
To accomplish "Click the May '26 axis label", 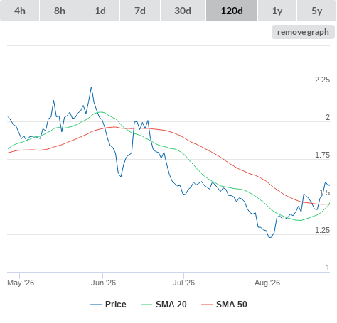I will click(21, 283).
